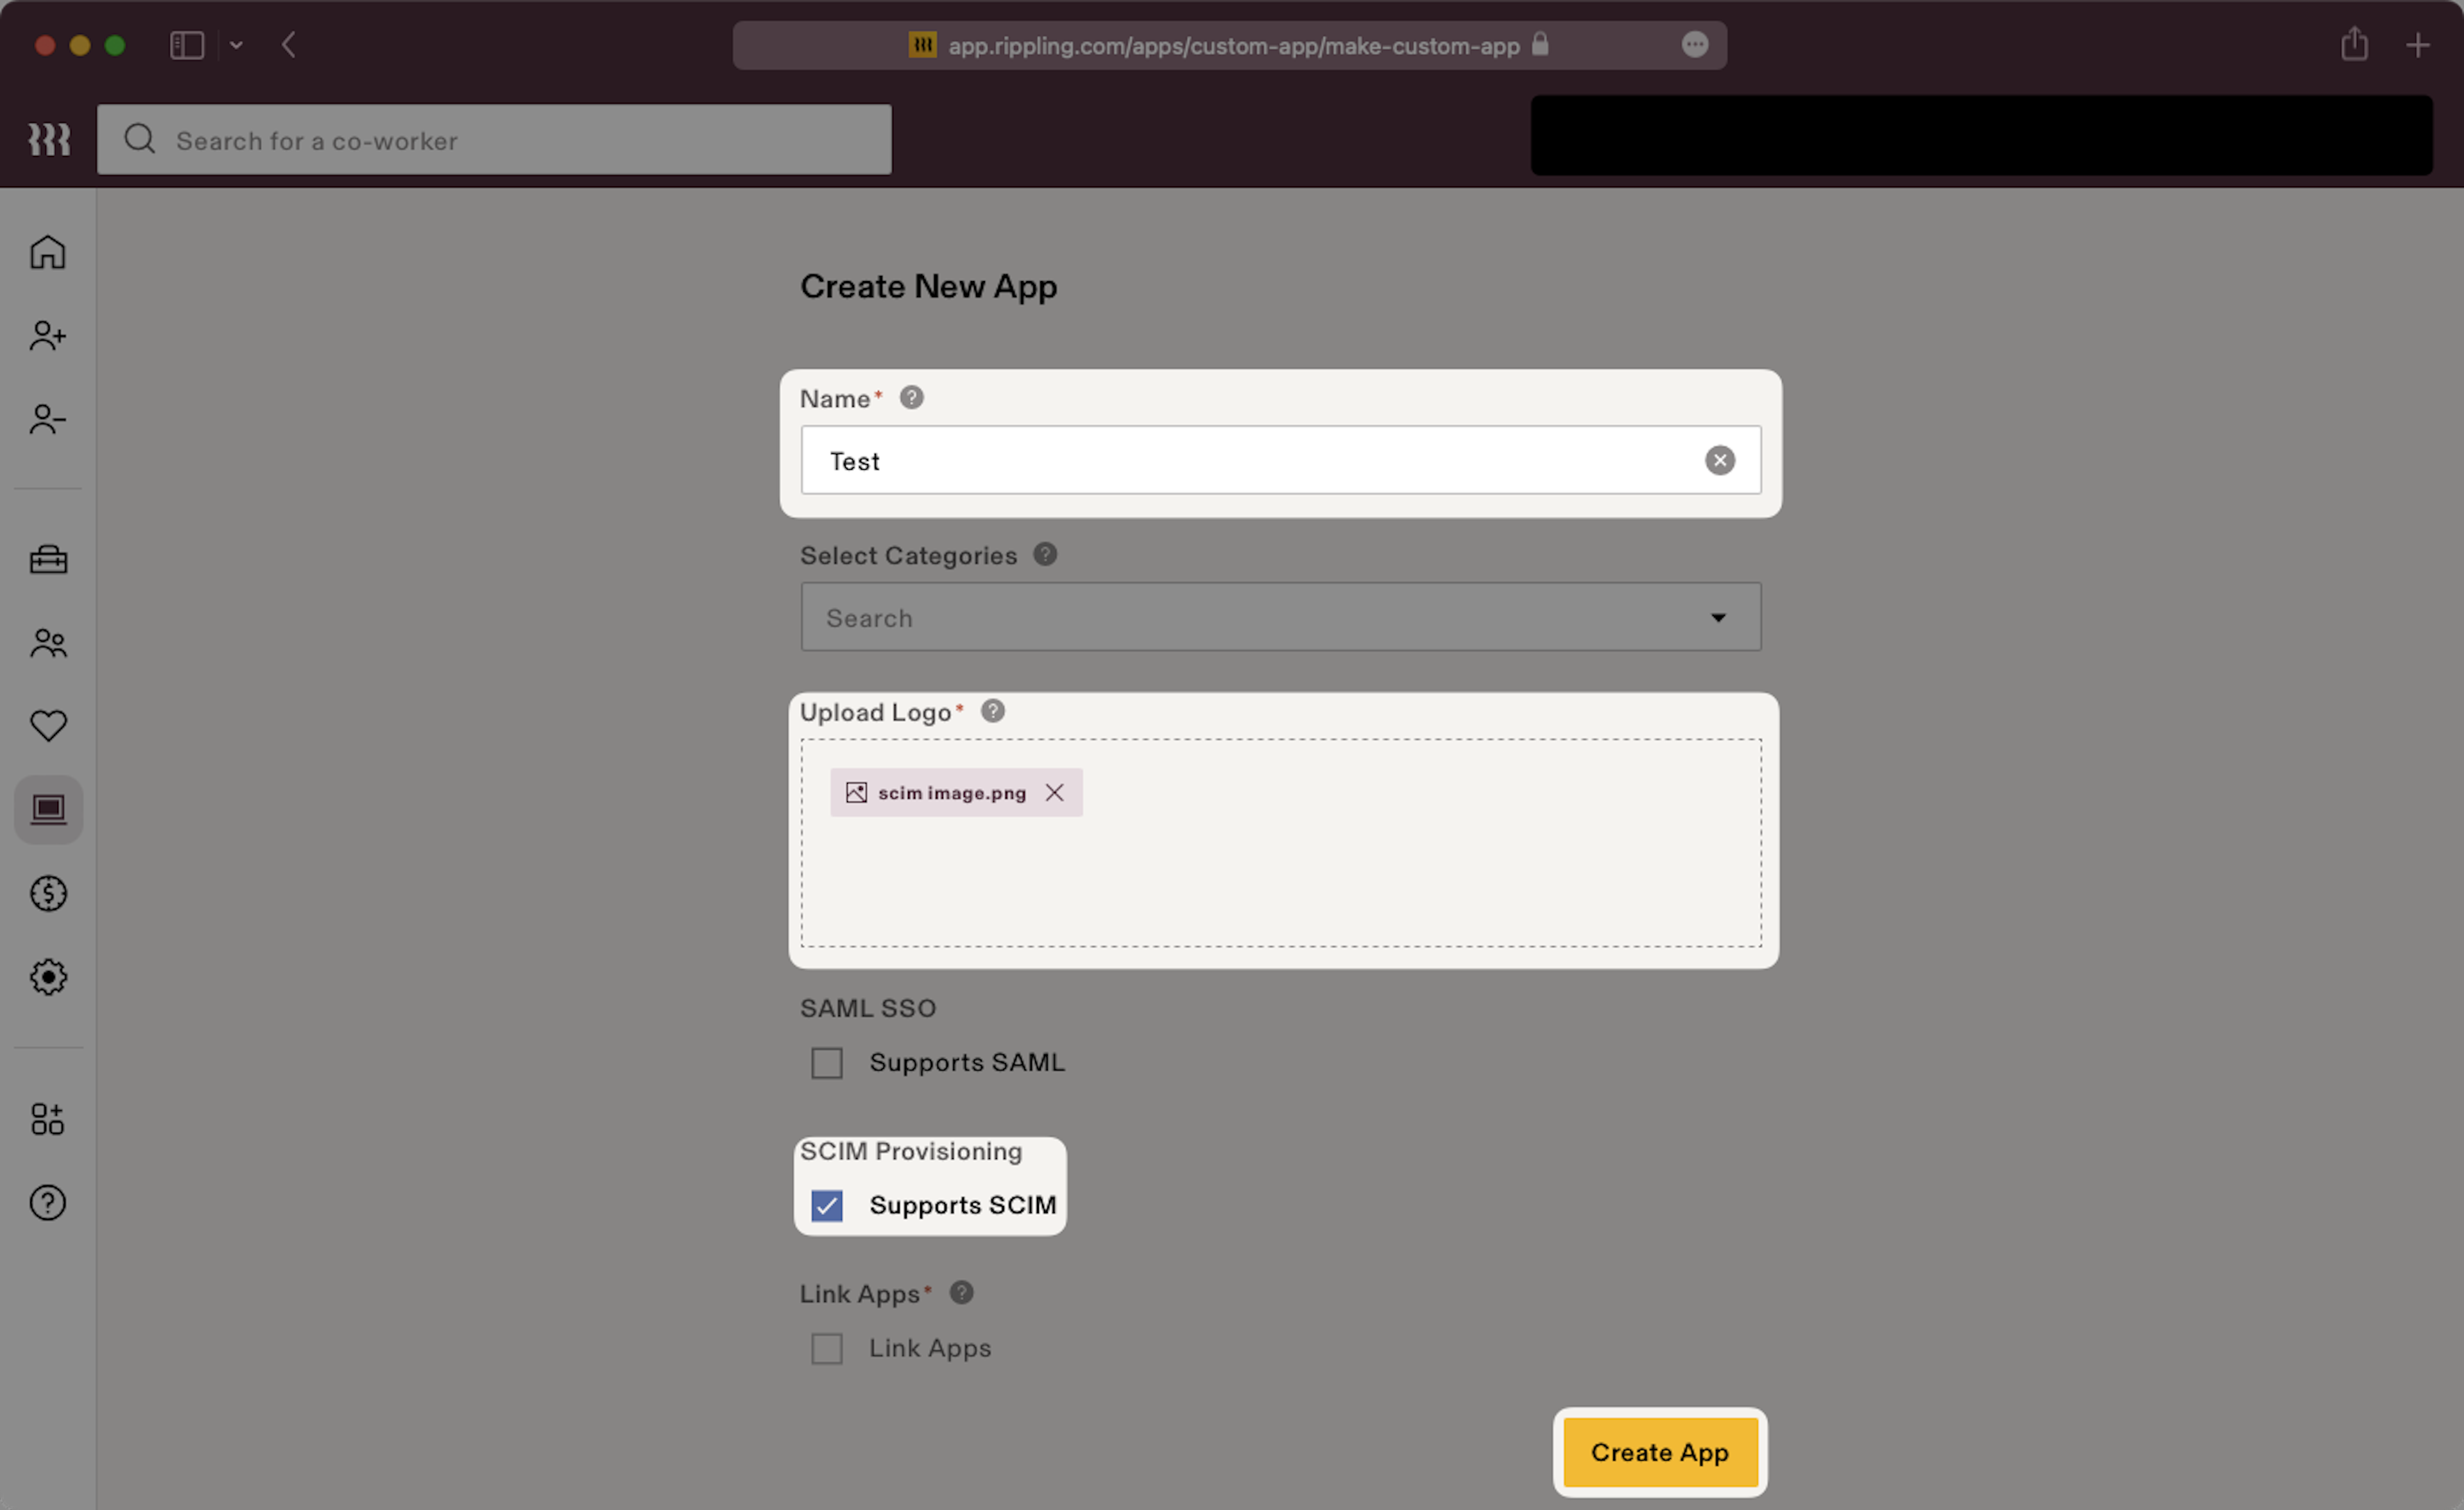The width and height of the screenshot is (2464, 1510).
Task: Open the help question mark sidebar icon
Action: 47,1203
